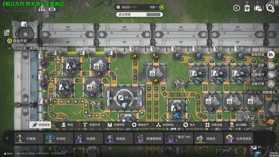
Task: Click the 旋转镜头 rotate camera label
Action: 269,92
